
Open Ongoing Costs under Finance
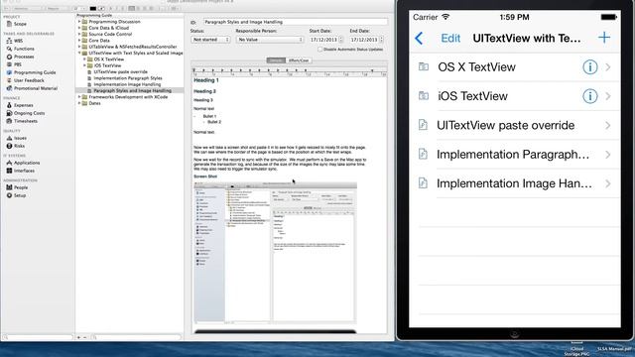(26, 113)
